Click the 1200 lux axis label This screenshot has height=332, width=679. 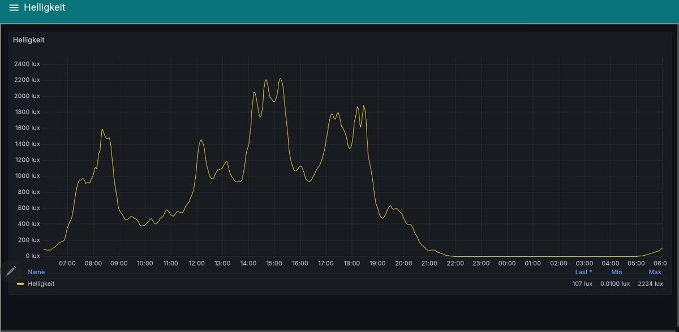(x=27, y=160)
